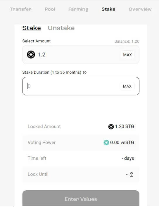The width and height of the screenshot is (159, 207).
Task: Focus the Stake Duration input box
Action: (x=81, y=86)
